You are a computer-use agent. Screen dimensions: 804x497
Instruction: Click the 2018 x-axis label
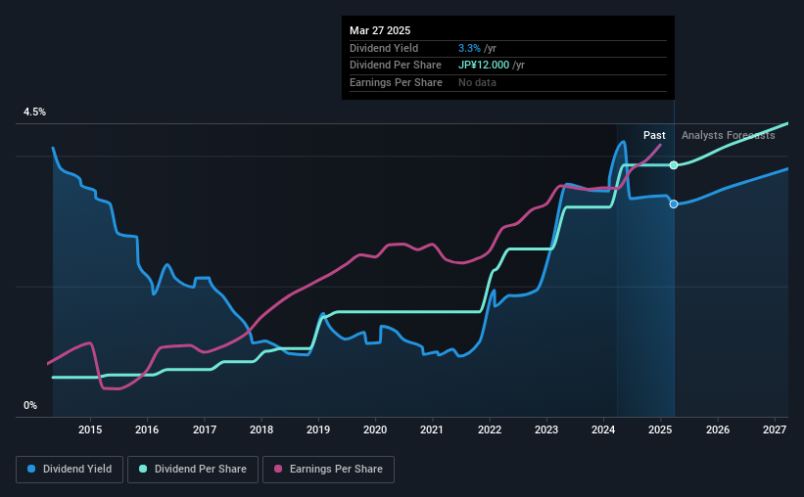pyautogui.click(x=261, y=429)
